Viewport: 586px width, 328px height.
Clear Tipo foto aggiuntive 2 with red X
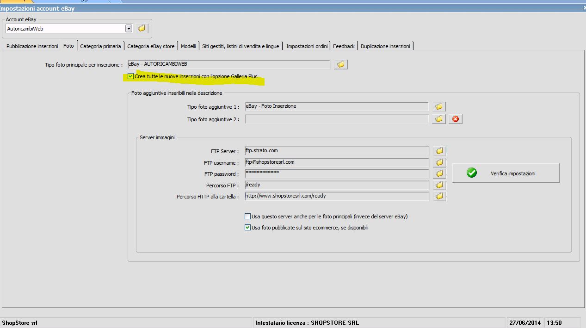pyautogui.click(x=456, y=119)
